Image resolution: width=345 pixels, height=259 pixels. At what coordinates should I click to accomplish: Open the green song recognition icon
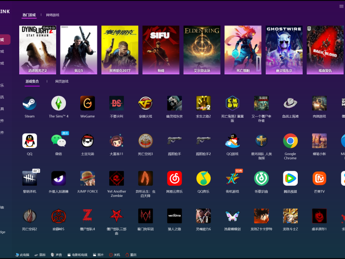click(x=261, y=178)
